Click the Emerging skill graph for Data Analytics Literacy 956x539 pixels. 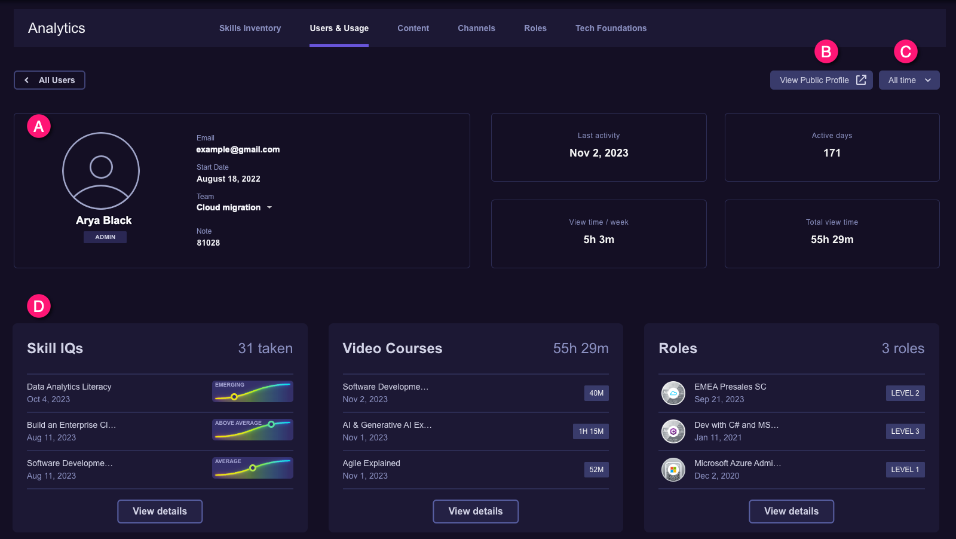point(253,391)
